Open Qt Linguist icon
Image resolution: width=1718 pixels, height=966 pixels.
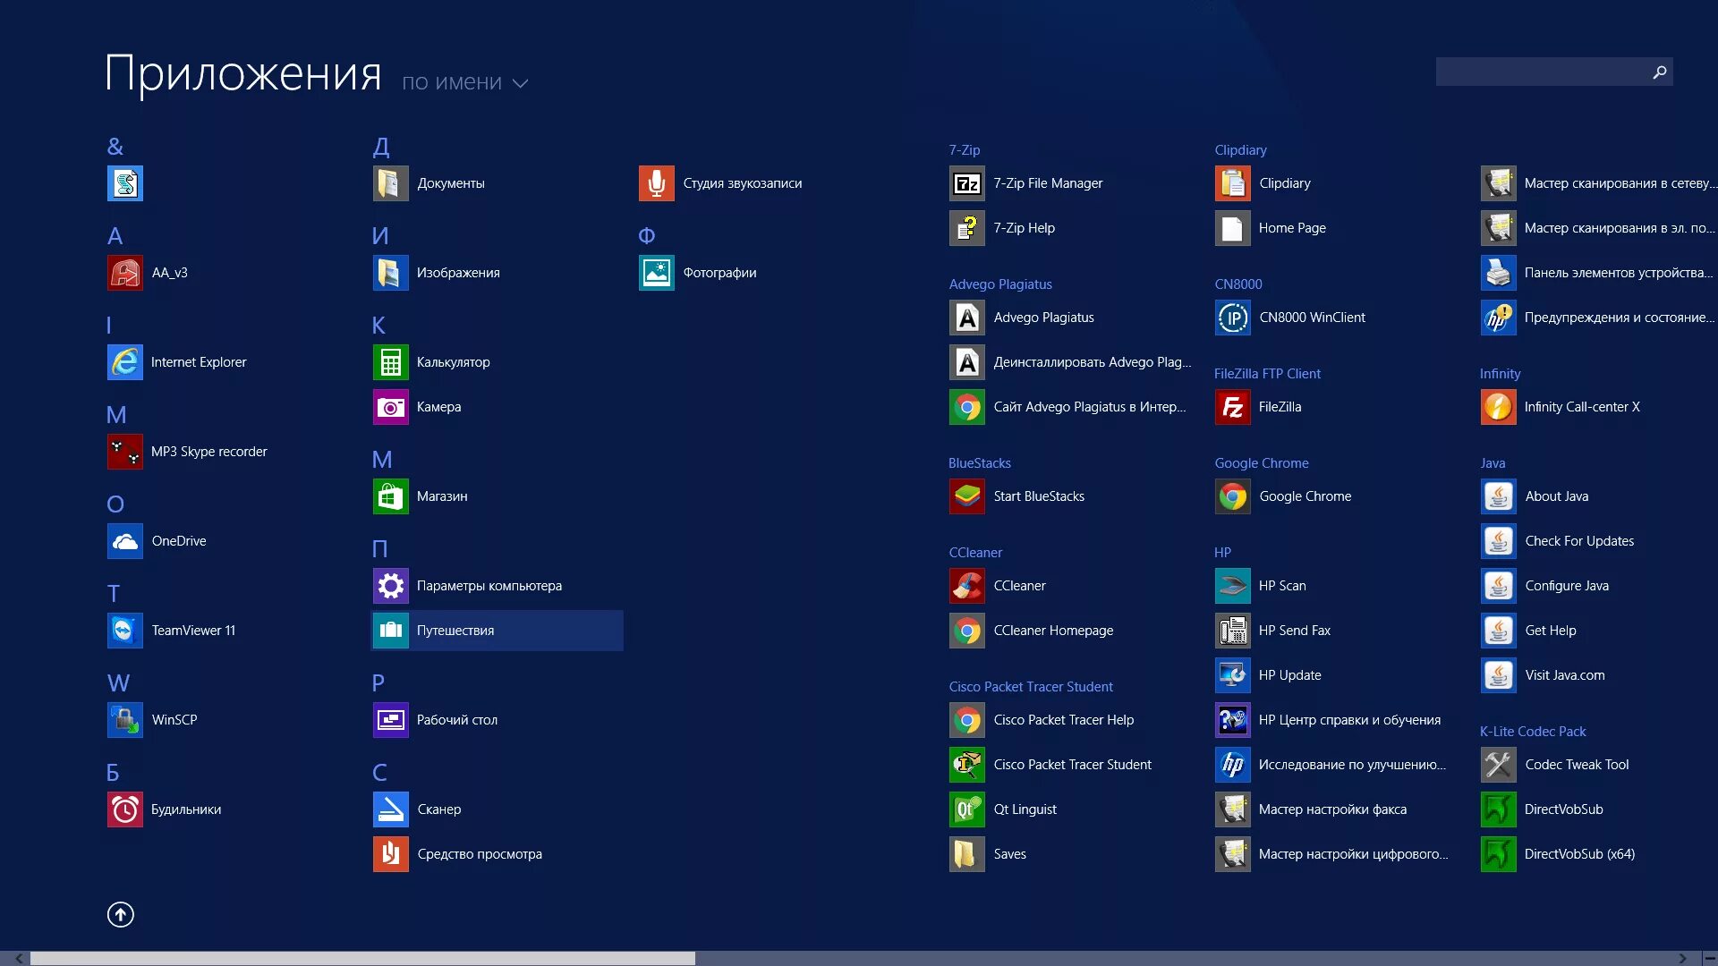pos(966,809)
